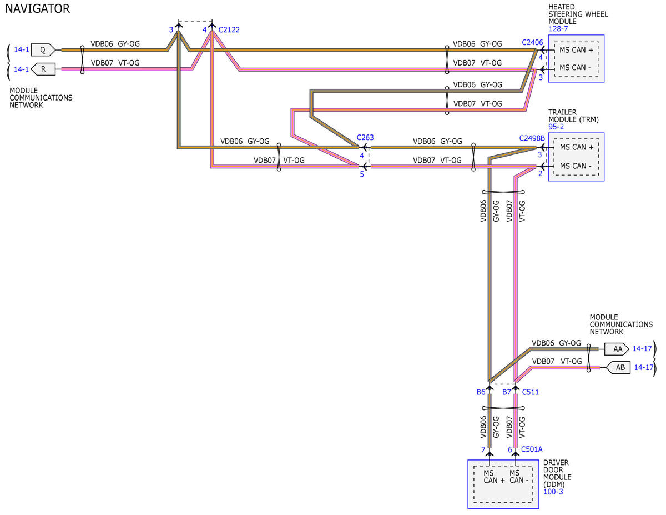Viewport: 666px width, 515px height.
Task: Open the 14-1 reference beside connector Q
Action: tap(21, 49)
